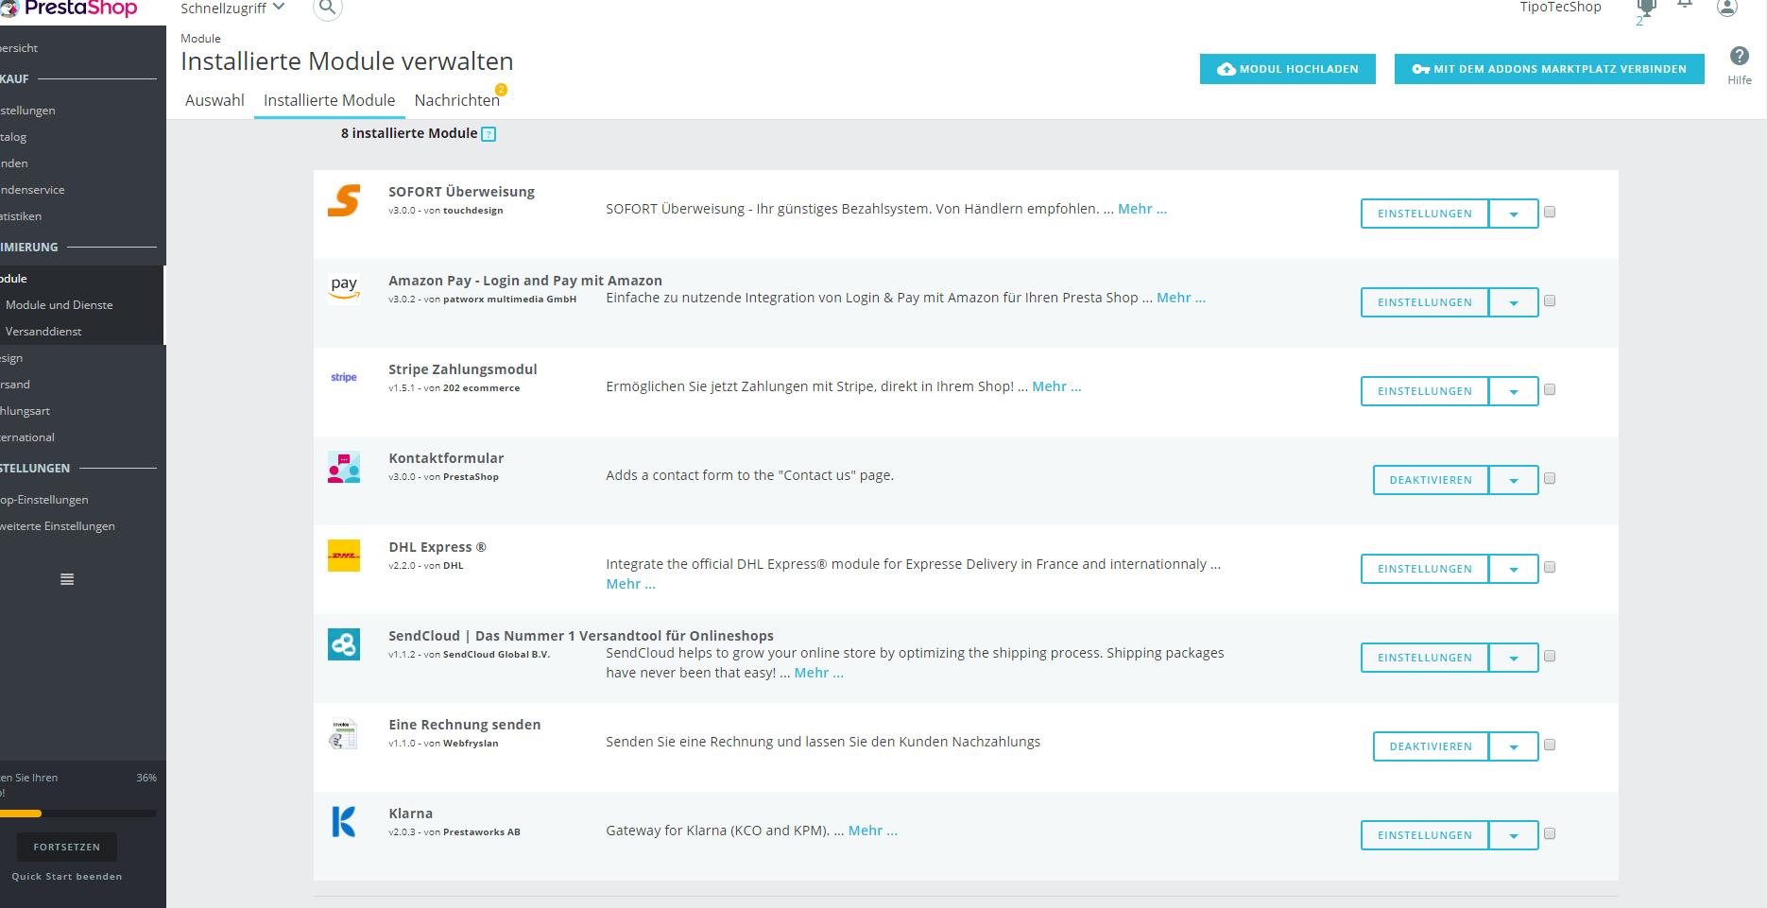Click the Amazon Pay module logo

pyautogui.click(x=344, y=288)
